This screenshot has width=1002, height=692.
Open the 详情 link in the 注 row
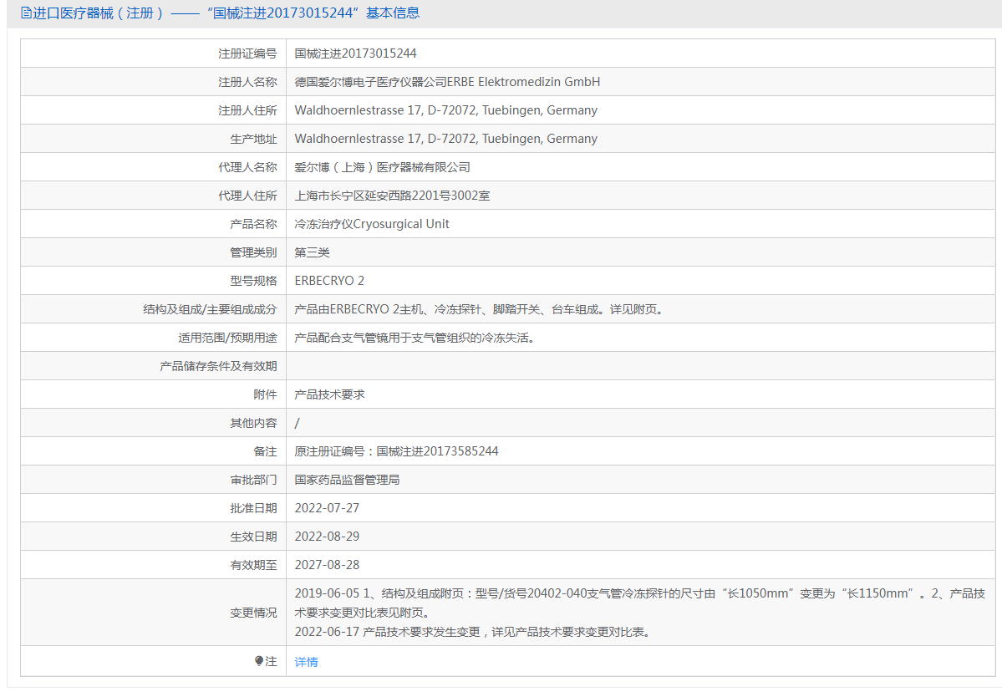(306, 662)
